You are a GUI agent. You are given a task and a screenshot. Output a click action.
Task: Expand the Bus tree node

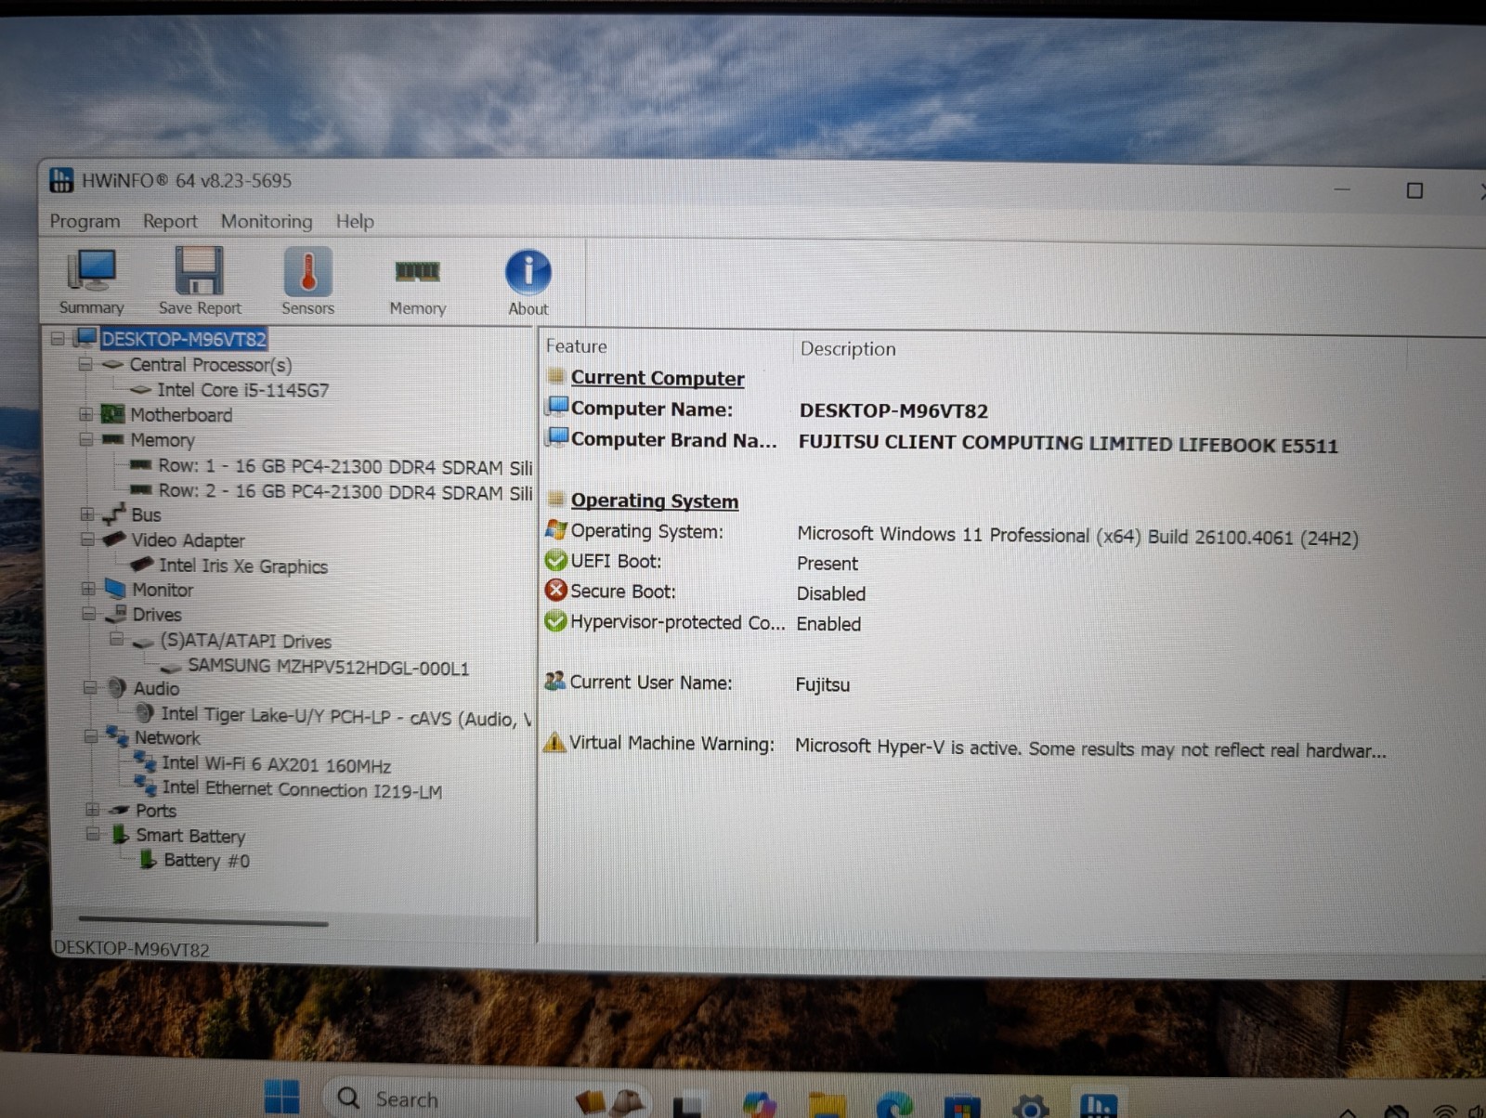(x=86, y=513)
